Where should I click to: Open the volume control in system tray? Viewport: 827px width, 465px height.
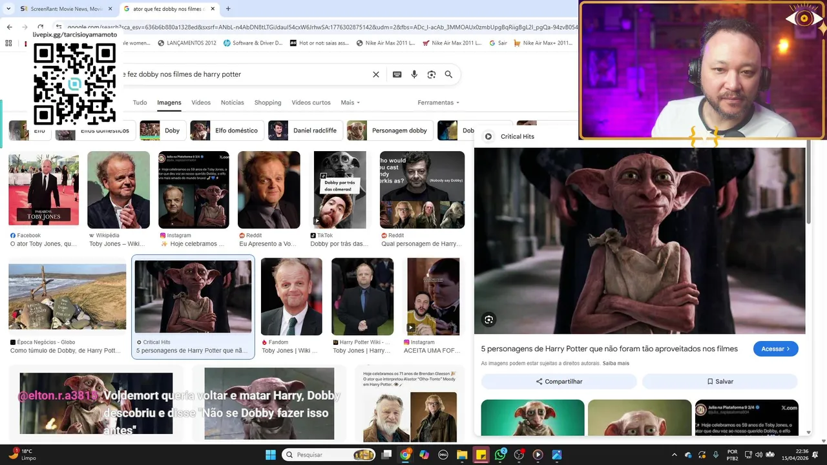(x=759, y=455)
